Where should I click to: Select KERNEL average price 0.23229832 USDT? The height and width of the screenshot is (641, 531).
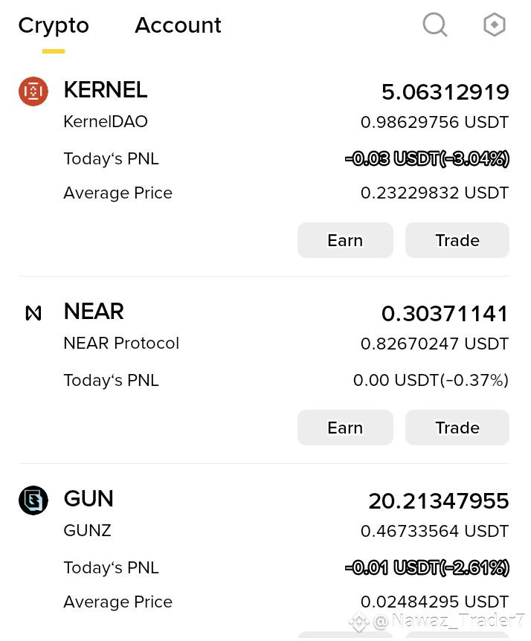click(434, 193)
